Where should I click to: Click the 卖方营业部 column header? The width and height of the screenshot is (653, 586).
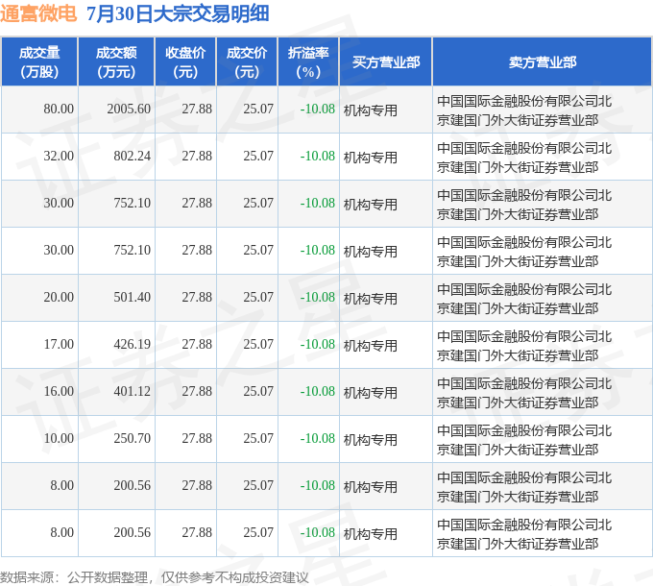(542, 61)
